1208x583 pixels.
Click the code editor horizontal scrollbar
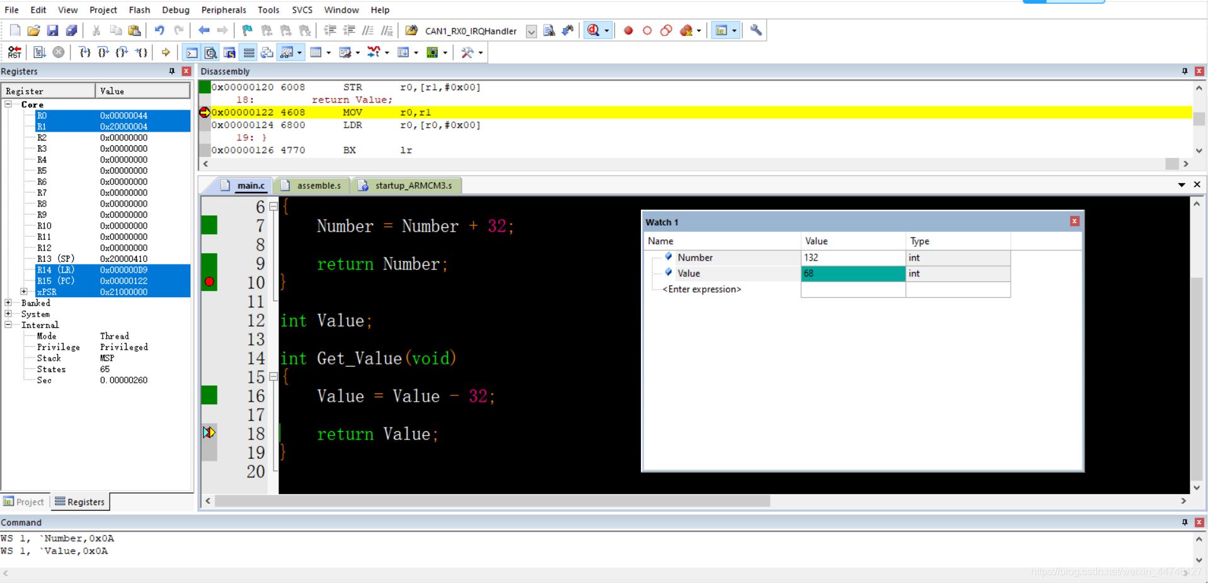click(x=492, y=501)
